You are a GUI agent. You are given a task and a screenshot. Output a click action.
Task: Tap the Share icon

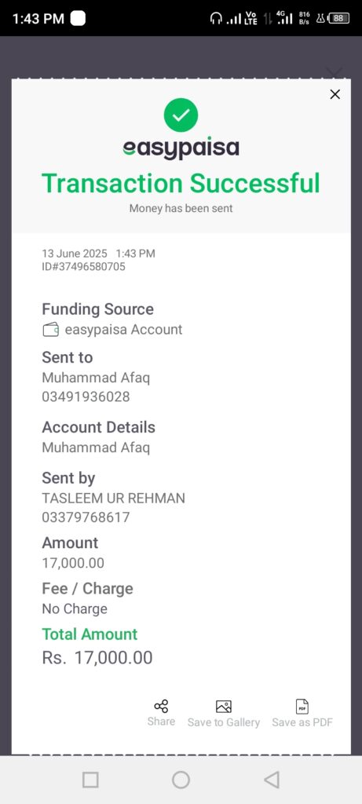coord(161,706)
